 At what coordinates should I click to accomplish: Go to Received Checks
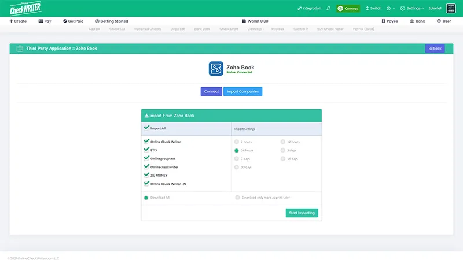[148, 29]
